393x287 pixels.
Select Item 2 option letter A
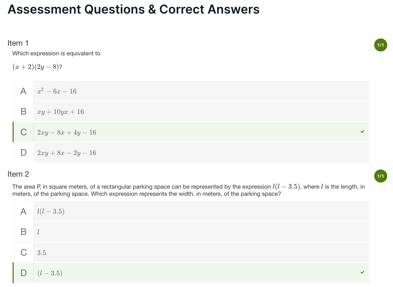coord(23,212)
